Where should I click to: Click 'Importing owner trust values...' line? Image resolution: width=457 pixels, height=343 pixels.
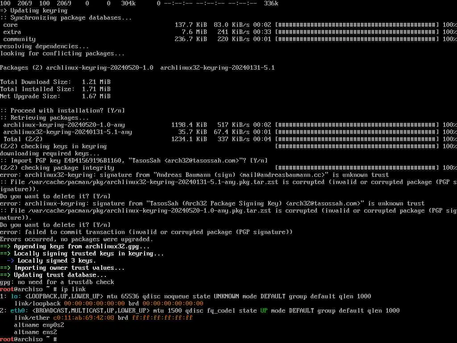pyautogui.click(x=62, y=268)
